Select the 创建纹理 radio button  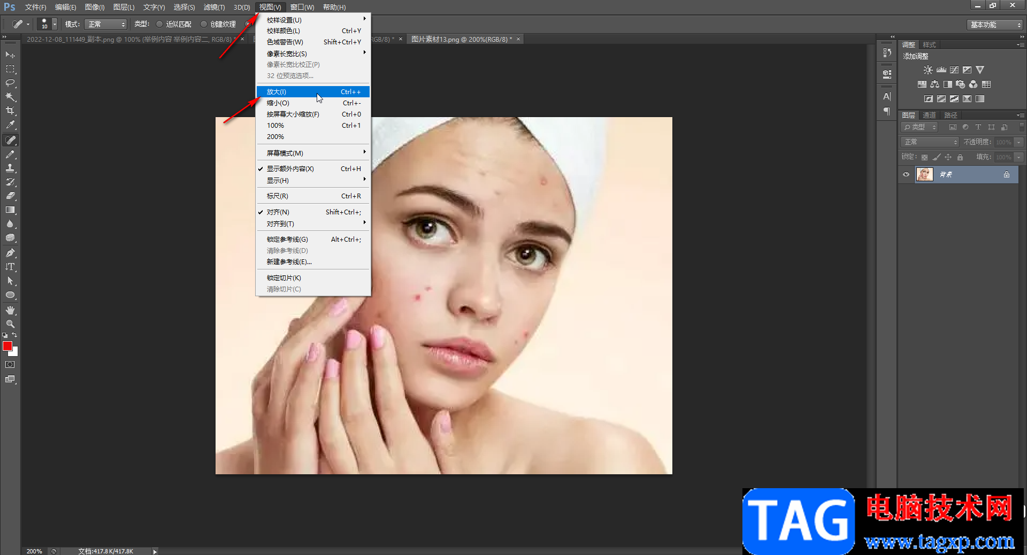point(204,24)
